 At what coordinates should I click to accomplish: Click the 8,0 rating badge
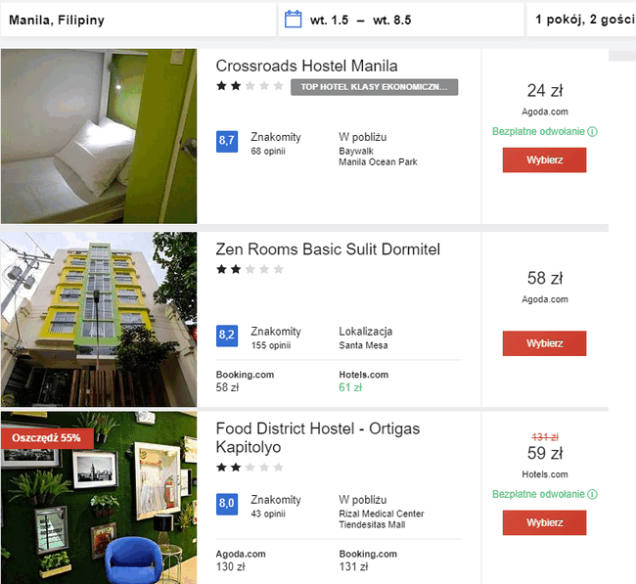(227, 504)
